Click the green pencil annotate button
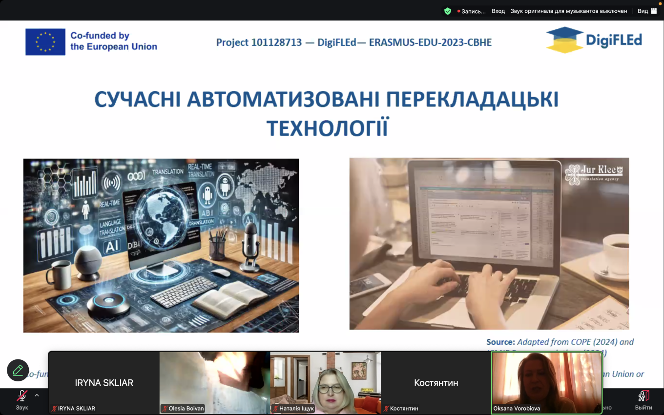The width and height of the screenshot is (664, 415). [x=18, y=371]
